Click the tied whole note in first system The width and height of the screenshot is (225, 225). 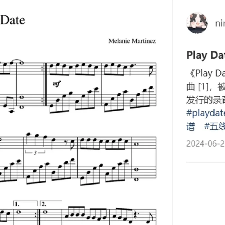click(x=22, y=63)
